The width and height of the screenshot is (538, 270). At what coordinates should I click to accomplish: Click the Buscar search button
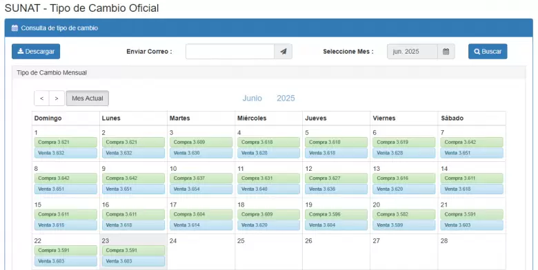coord(488,52)
